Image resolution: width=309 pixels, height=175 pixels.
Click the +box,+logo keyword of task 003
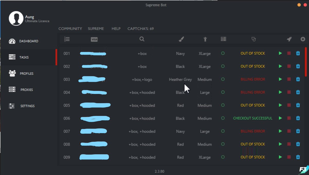point(142,79)
